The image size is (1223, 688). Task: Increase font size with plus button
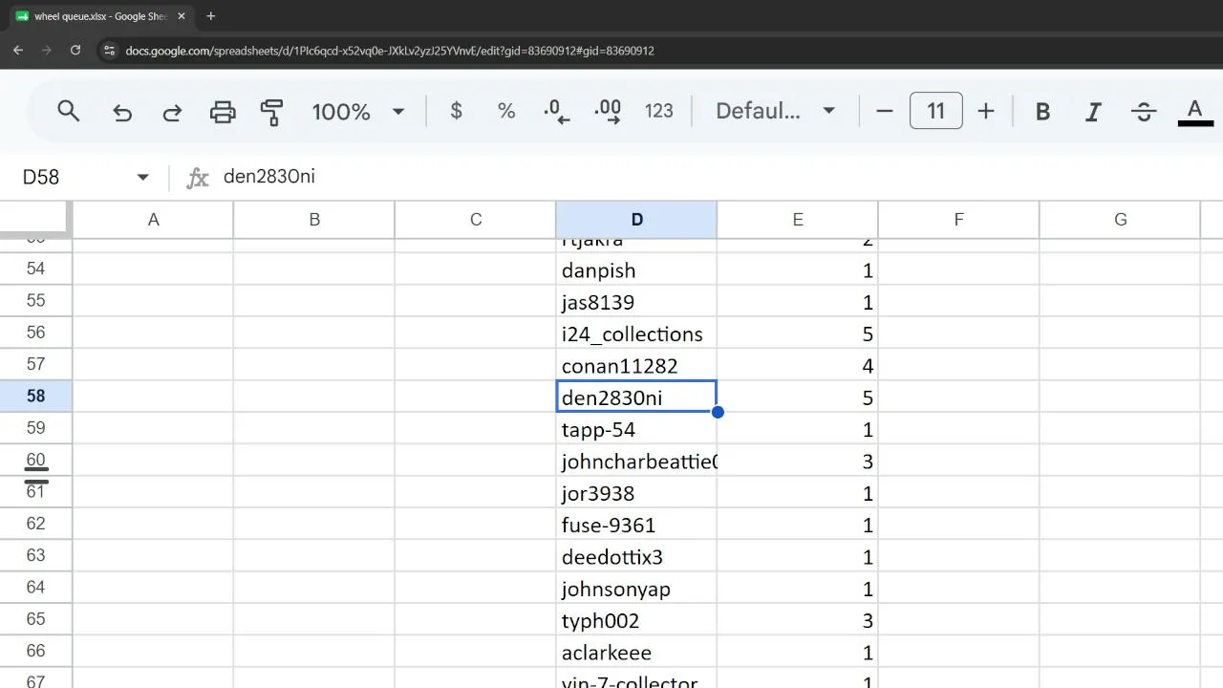[986, 111]
